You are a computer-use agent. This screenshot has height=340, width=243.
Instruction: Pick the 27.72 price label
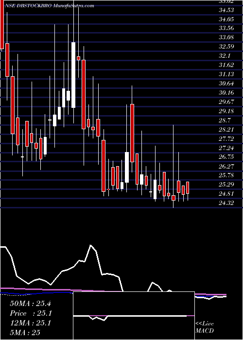click(226, 139)
